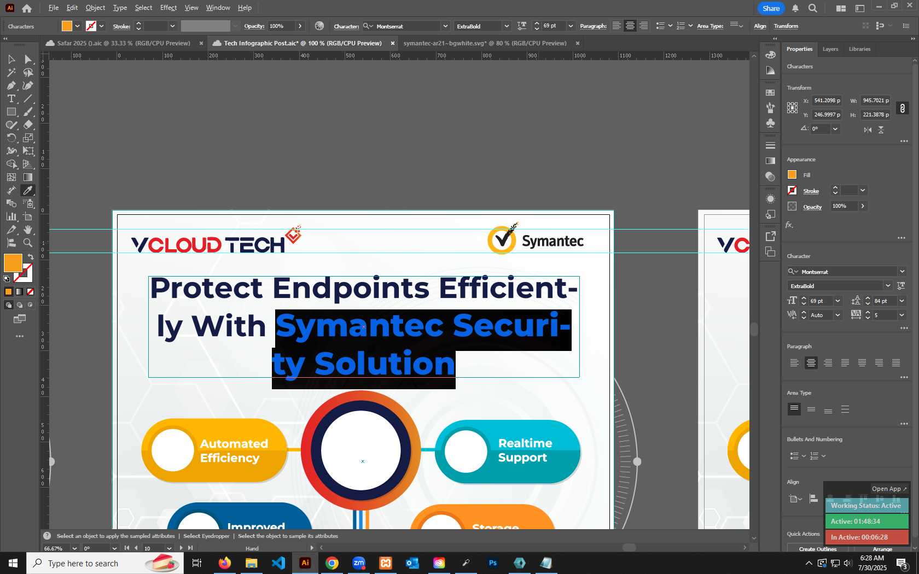
Task: Click Create Outlines quick action
Action: (817, 549)
